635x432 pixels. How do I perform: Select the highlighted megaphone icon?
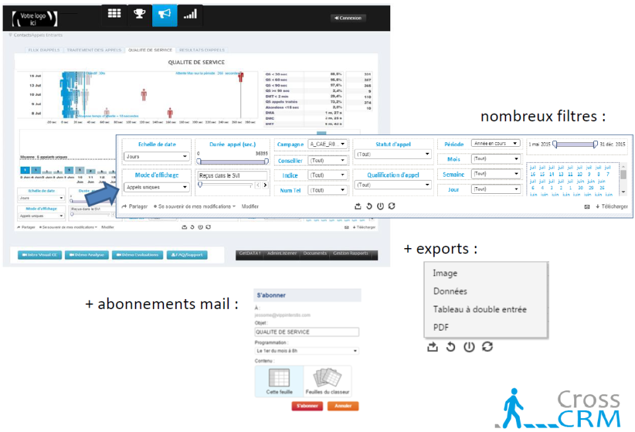(x=164, y=14)
